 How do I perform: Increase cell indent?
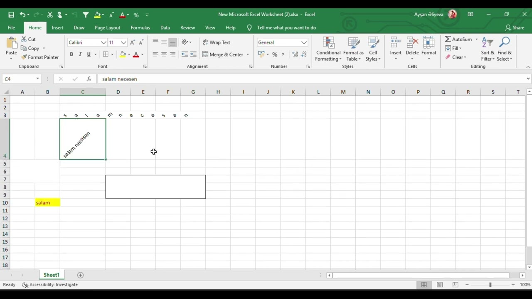point(193,54)
